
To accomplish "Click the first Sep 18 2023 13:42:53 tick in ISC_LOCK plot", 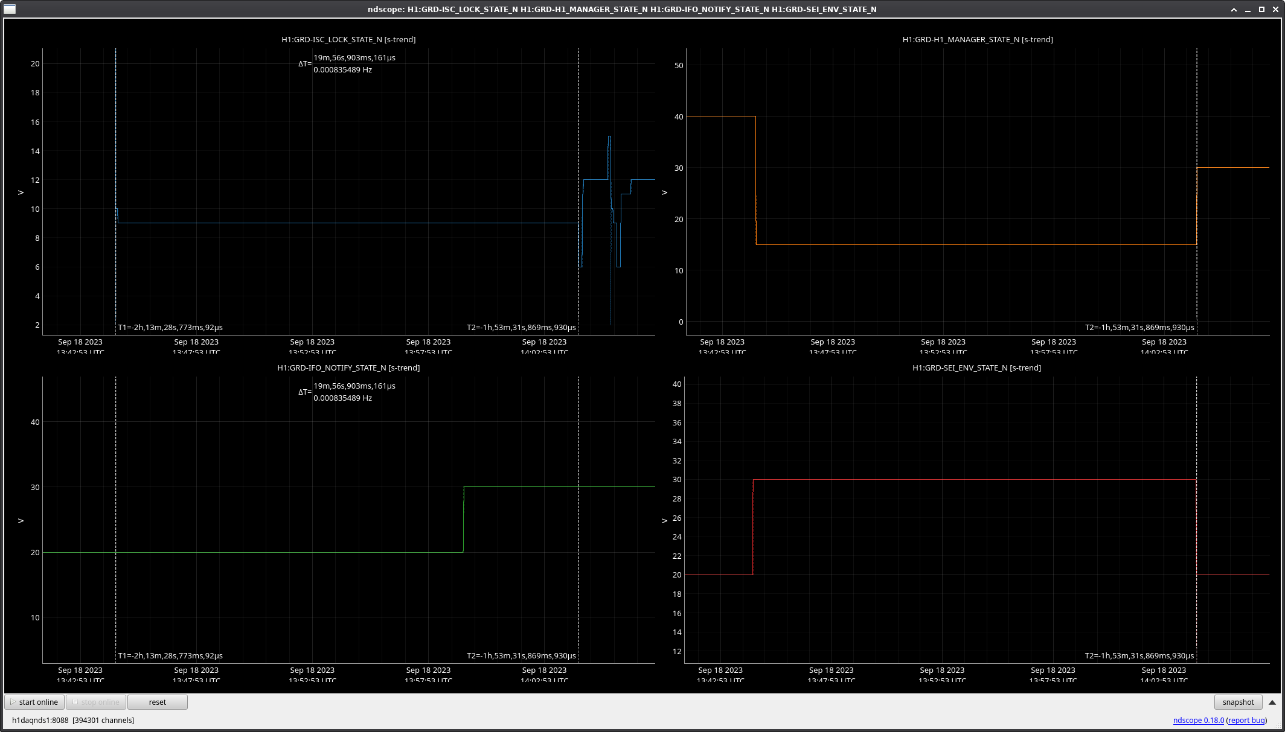I will pyautogui.click(x=80, y=346).
